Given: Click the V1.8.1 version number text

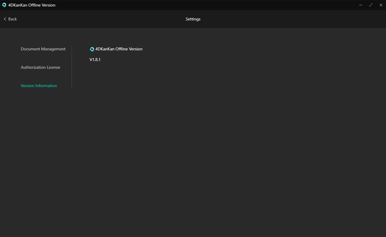Looking at the screenshot, I should 95,60.
